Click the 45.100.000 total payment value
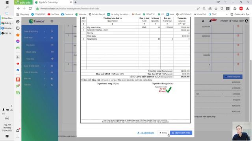Viewport: 252px width, 141px height. click(185, 77)
